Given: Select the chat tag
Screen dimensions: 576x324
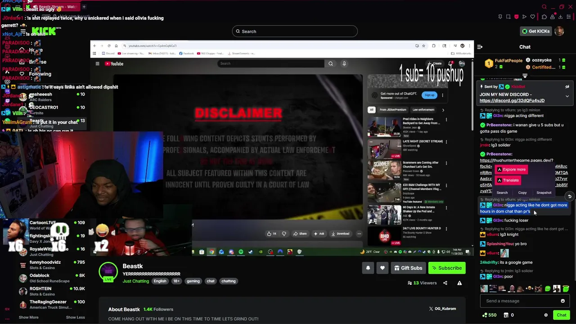Looking at the screenshot, I should pos(211,281).
